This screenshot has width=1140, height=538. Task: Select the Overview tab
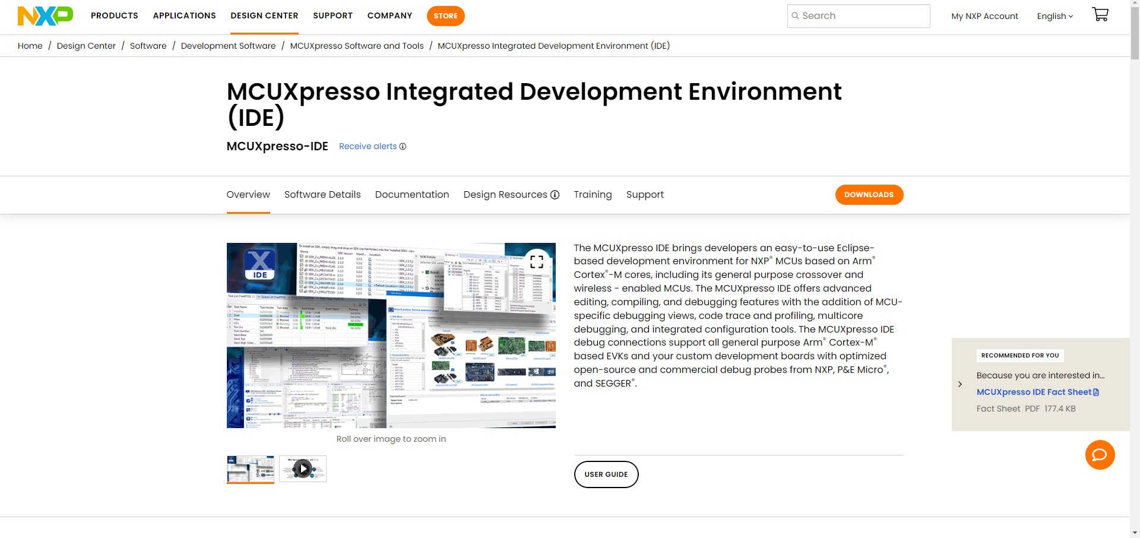tap(248, 195)
